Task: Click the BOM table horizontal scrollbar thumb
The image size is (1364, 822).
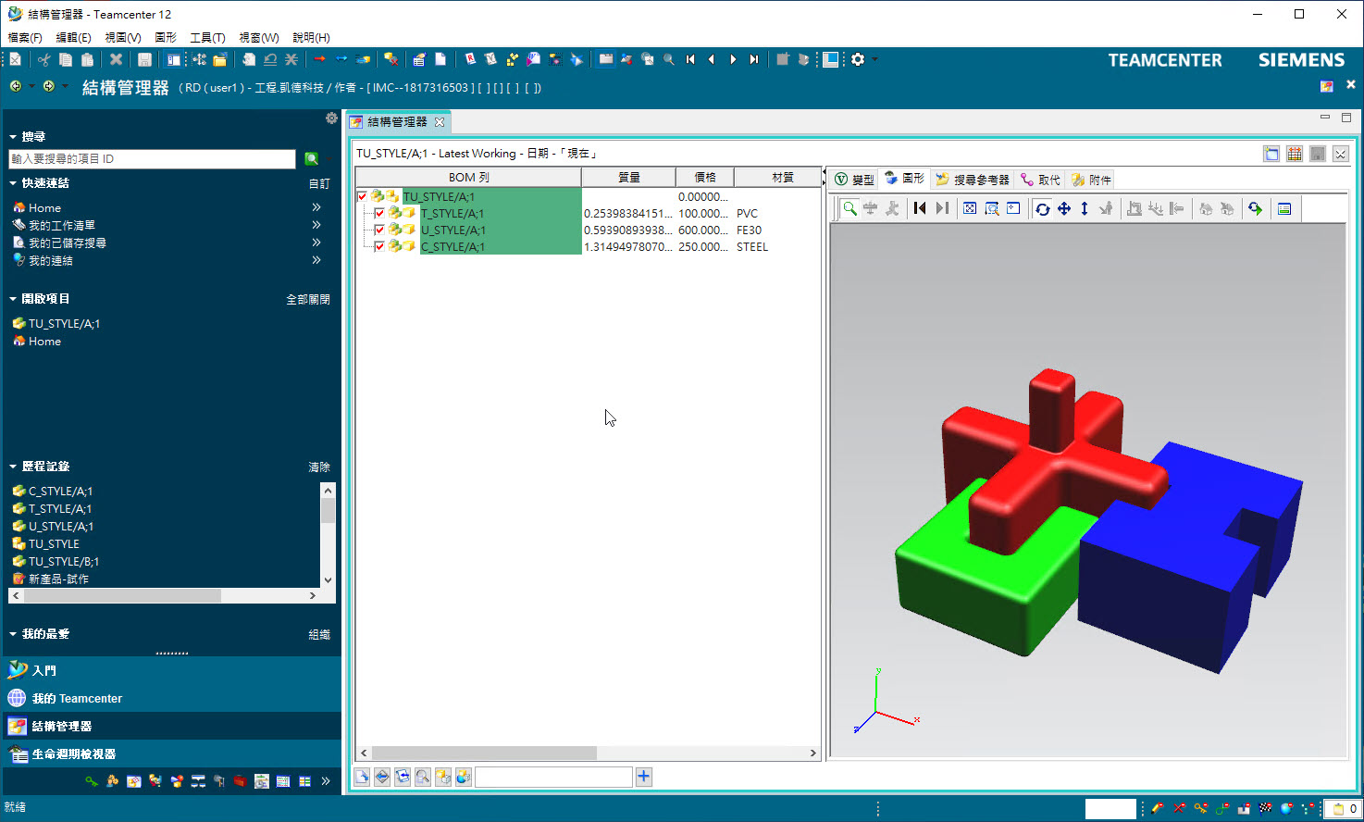Action: [484, 753]
